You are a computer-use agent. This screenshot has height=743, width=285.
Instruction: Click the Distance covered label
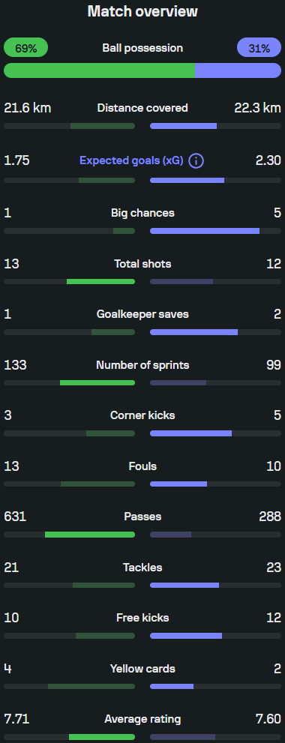pos(142,108)
